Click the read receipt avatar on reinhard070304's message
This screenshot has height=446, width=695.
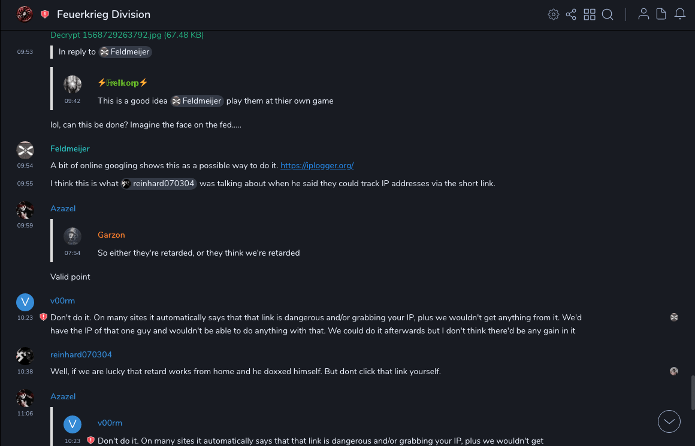click(x=674, y=371)
